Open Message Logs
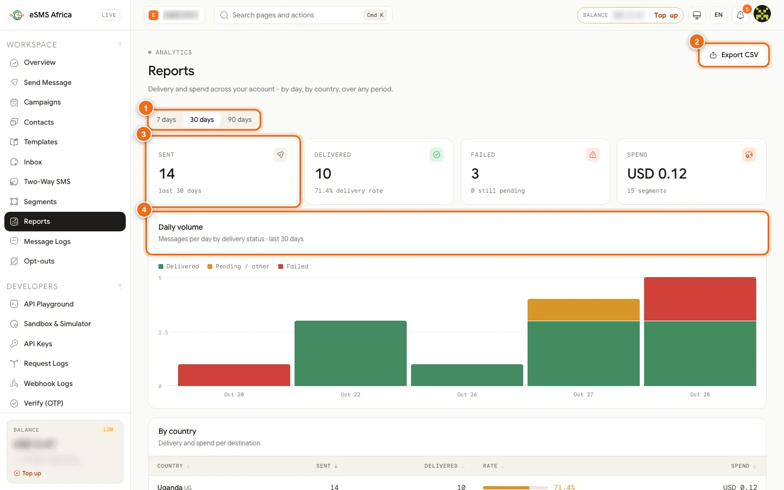 coord(65,242)
